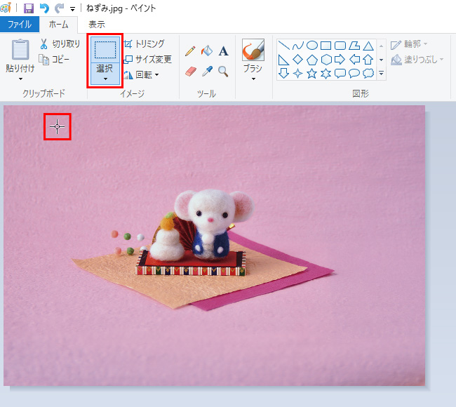Choose the Rounded rectangular callout shape
Screen dimensions: 456x407
click(340, 73)
